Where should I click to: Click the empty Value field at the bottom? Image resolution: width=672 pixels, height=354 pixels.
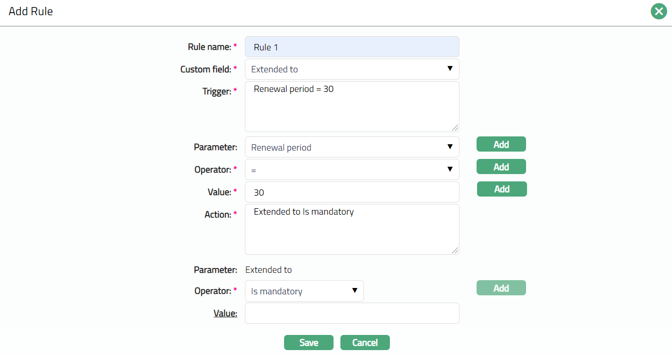point(352,313)
